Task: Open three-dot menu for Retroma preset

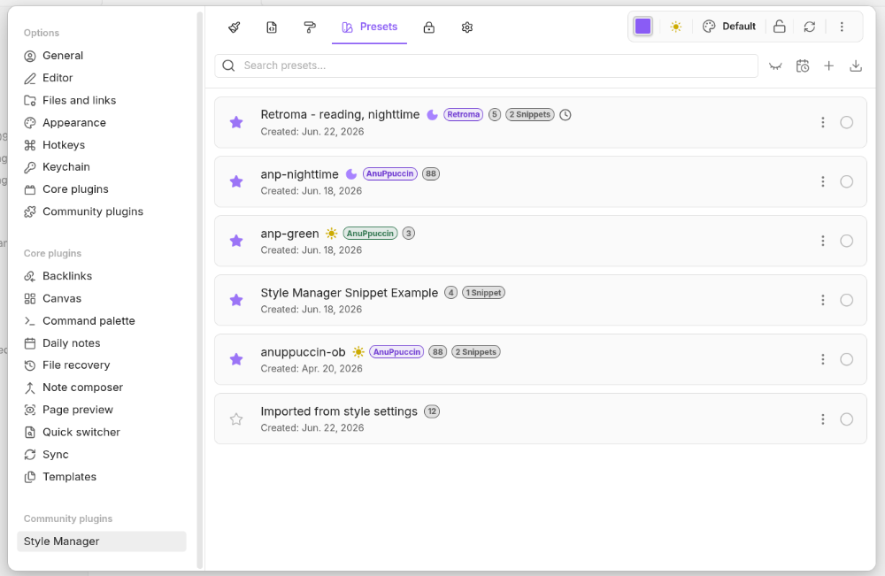Action: 823,122
